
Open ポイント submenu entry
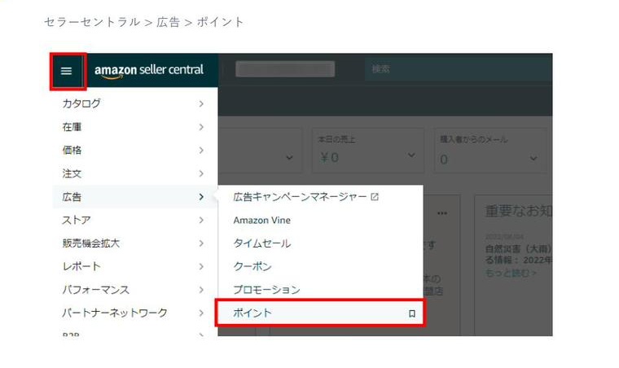pyautogui.click(x=320, y=313)
